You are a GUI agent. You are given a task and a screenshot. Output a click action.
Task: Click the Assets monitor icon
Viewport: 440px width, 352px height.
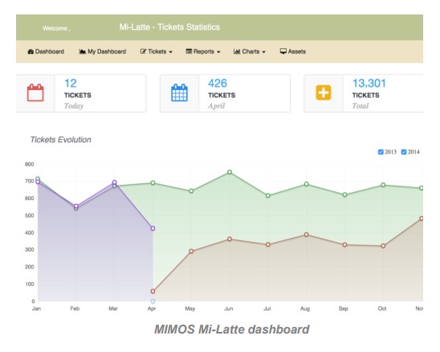pos(283,51)
